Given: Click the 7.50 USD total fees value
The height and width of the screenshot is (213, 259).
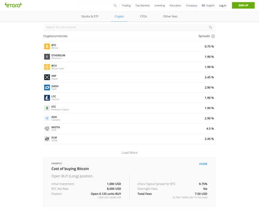Looking at the screenshot, I should pos(201,194).
